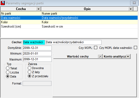Select the Z przedziału range radio button
Screen dimensions: 139x98
(29, 76)
